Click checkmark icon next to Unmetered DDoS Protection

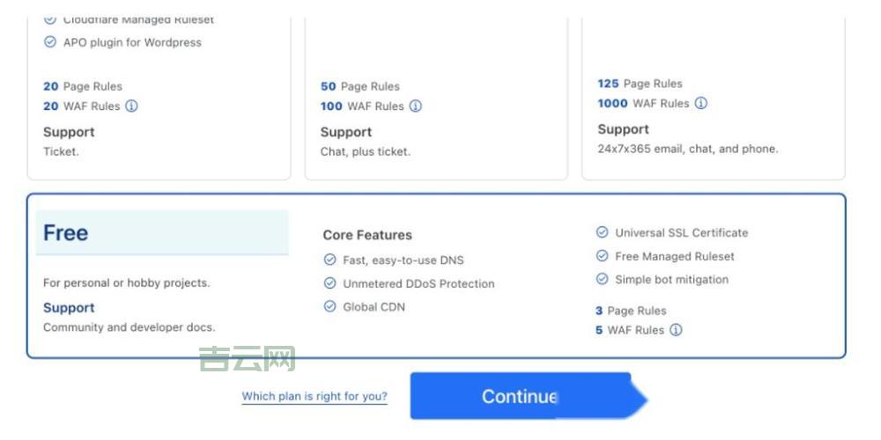[x=329, y=283]
